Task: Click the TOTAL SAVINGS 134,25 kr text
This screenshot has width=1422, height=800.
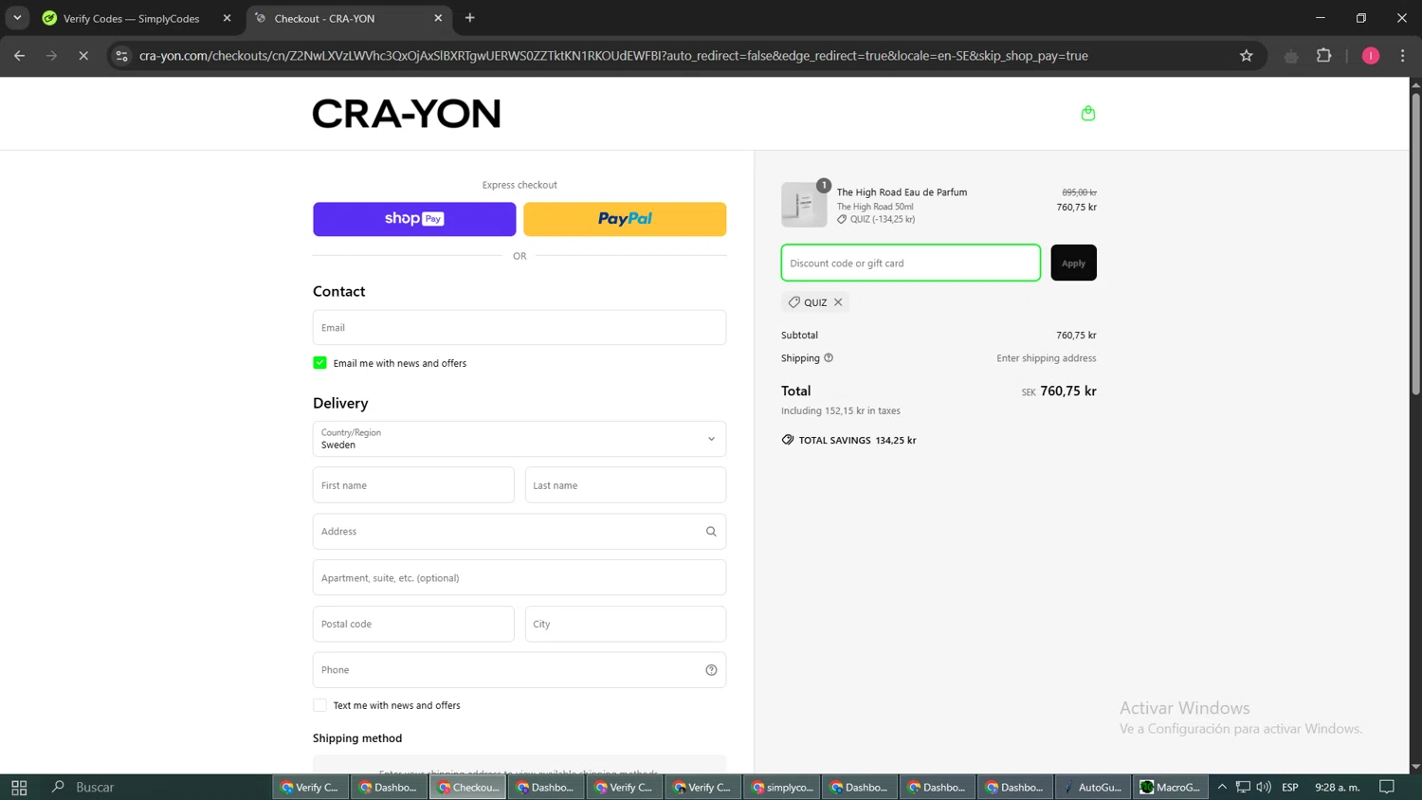Action: (857, 440)
